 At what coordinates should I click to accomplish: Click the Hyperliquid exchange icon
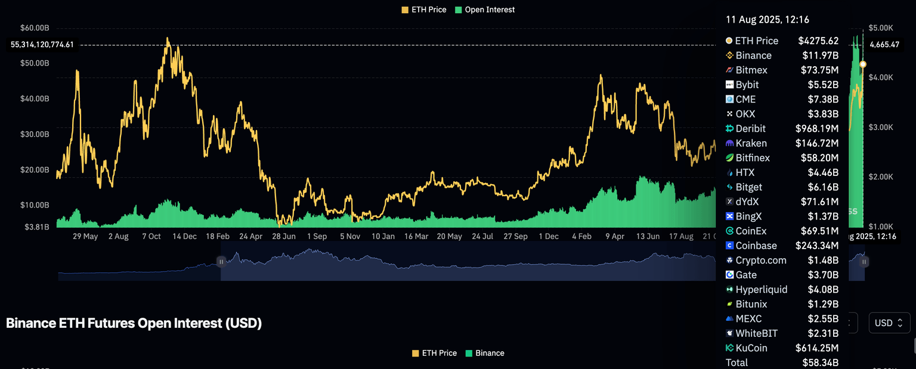point(729,290)
